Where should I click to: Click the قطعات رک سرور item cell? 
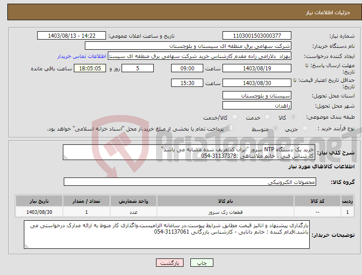point(225,212)
